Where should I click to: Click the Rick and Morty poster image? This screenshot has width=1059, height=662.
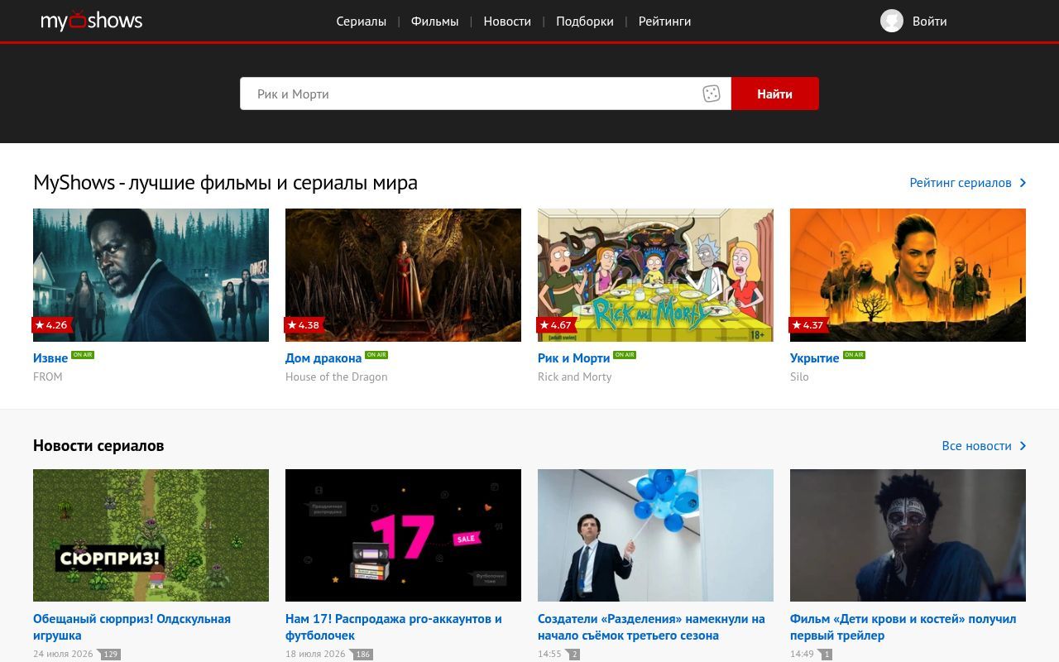[x=655, y=275]
